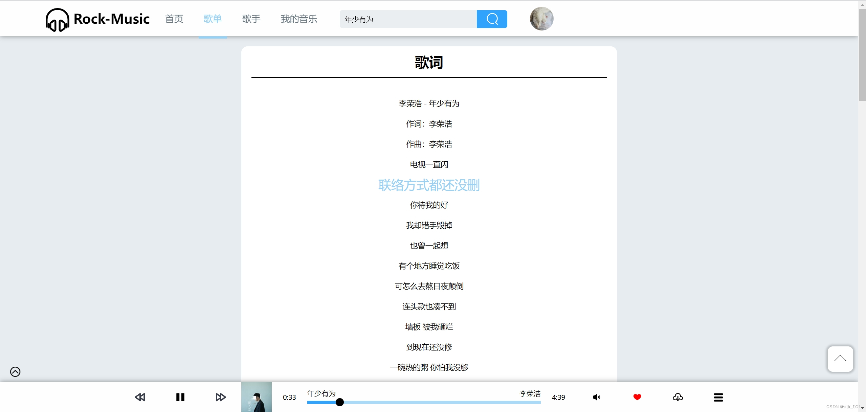This screenshot has width=866, height=412.
Task: Unlike the song with red heart
Action: pos(637,397)
